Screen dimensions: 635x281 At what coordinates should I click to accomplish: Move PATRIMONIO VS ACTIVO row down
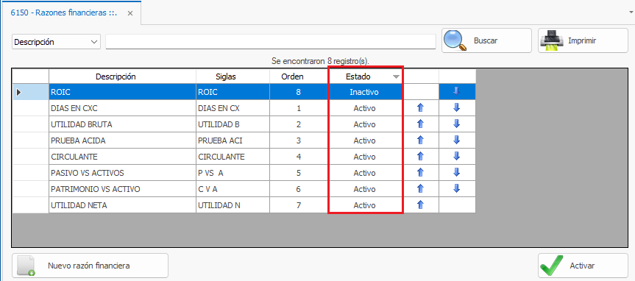pos(457,189)
